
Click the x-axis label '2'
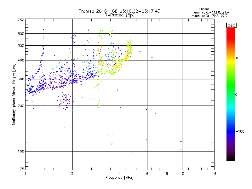point(72,174)
